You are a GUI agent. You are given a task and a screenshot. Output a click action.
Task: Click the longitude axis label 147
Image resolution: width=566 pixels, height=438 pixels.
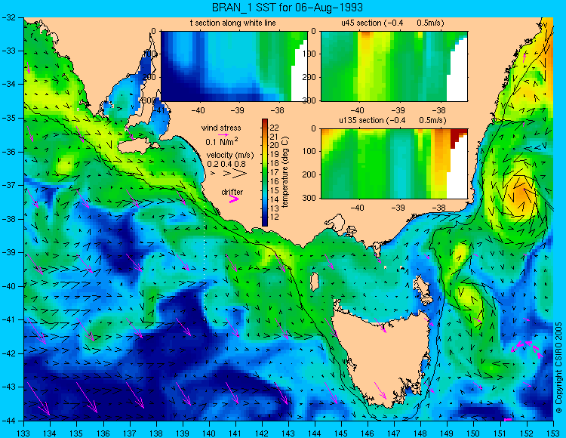pos(395,432)
